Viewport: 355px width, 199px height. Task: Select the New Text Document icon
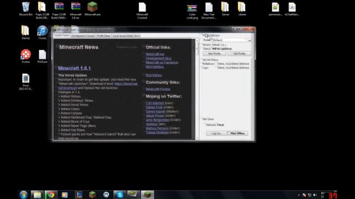pyautogui.click(x=209, y=11)
